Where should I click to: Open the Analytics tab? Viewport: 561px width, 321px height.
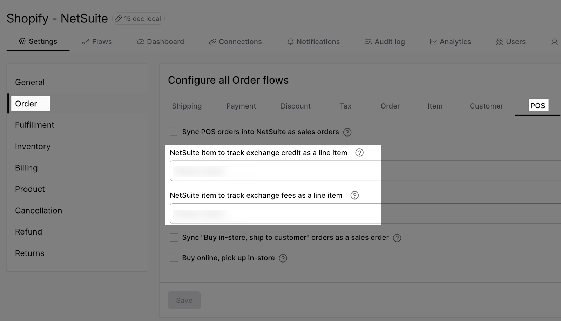click(x=450, y=42)
